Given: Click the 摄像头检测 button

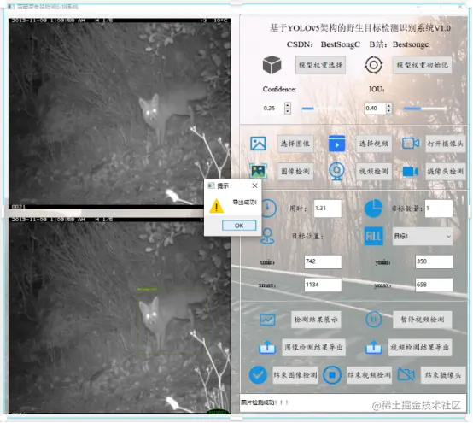Looking at the screenshot, I should pos(445,172).
